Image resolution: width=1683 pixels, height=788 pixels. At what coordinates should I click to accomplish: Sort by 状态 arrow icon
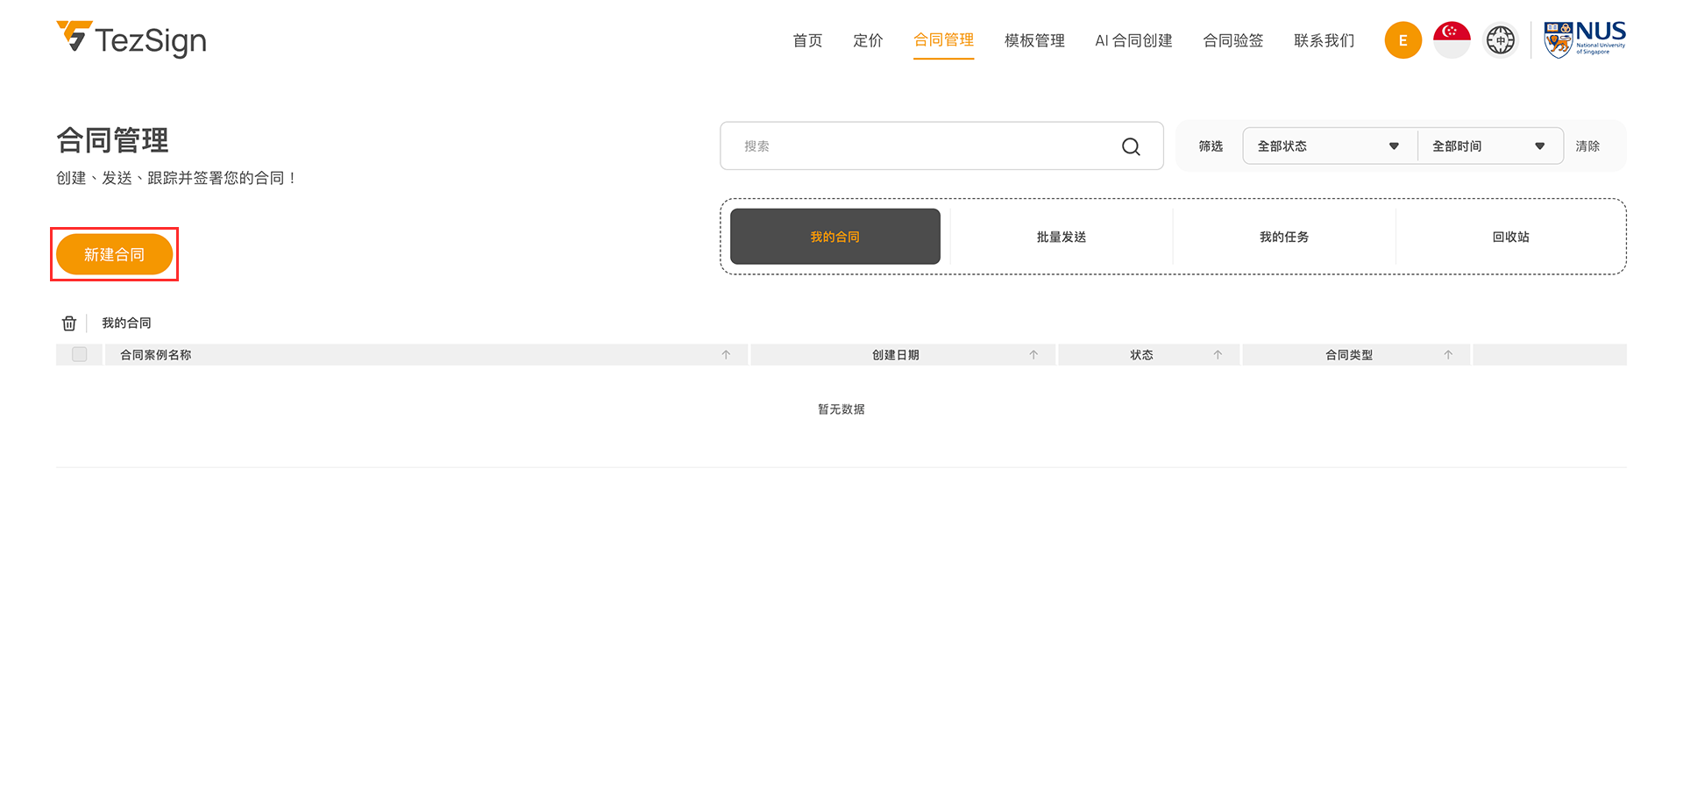pos(1218,355)
